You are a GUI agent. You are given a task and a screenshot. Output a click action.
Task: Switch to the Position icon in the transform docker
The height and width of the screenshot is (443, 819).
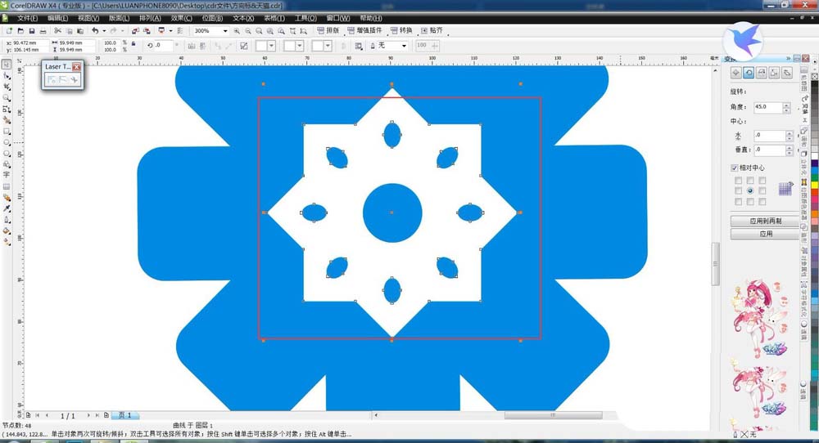pyautogui.click(x=736, y=73)
